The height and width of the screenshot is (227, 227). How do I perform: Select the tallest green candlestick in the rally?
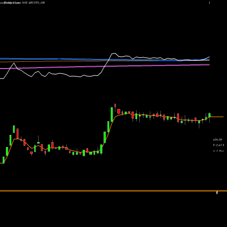[112, 114]
